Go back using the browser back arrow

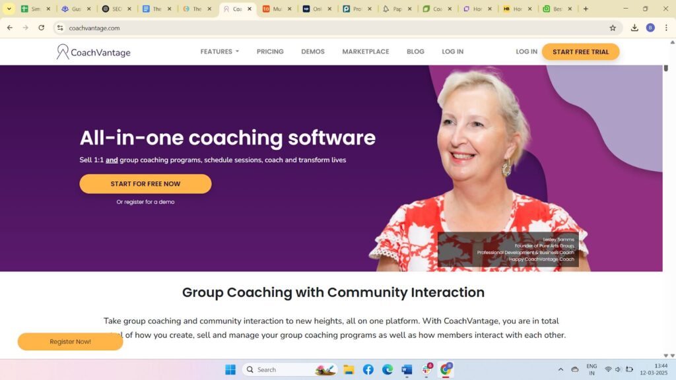click(9, 28)
